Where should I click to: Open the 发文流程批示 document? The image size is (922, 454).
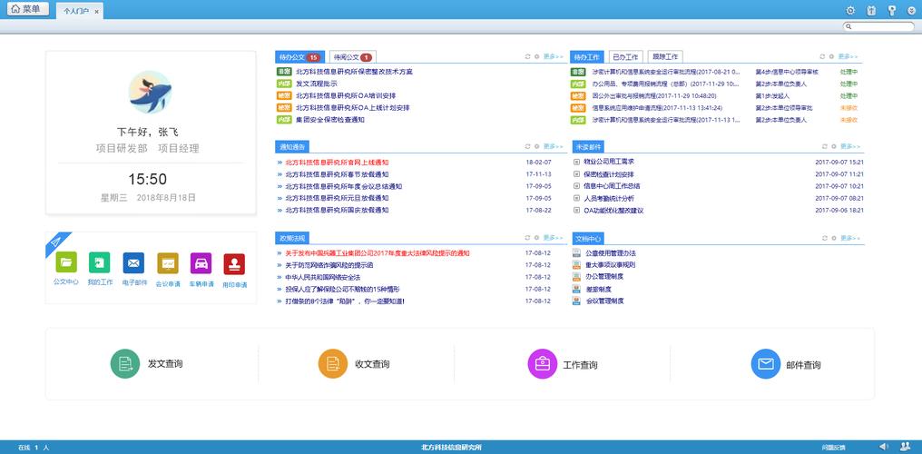click(317, 84)
